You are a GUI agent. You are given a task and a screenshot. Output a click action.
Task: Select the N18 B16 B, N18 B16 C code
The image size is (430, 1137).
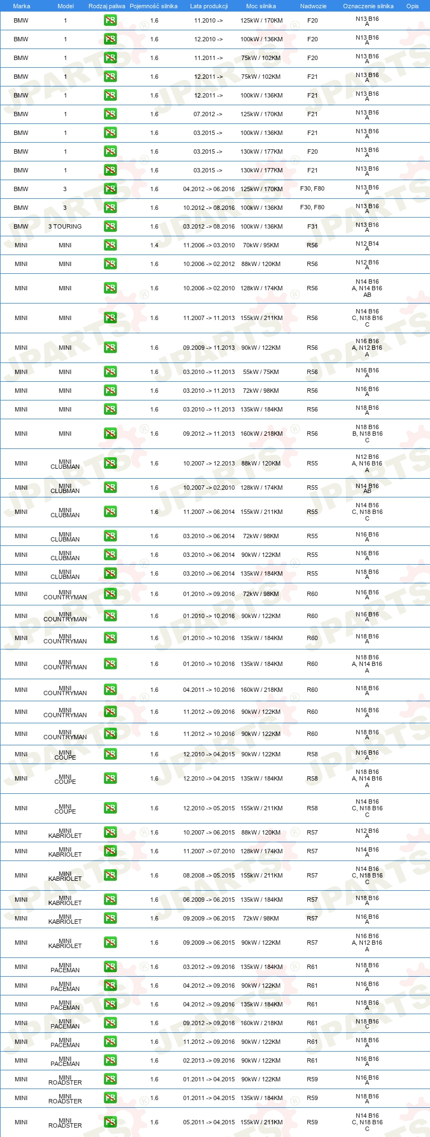click(367, 434)
